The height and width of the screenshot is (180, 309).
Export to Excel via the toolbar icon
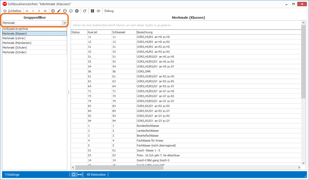tap(92, 11)
